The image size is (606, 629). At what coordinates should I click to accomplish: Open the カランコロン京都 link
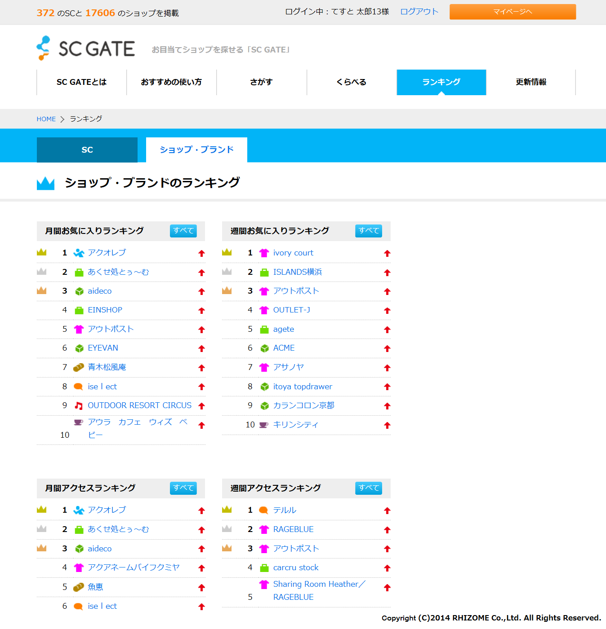point(304,405)
